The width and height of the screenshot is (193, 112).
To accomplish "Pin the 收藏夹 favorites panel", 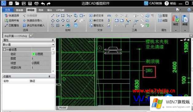I will pos(49,76).
